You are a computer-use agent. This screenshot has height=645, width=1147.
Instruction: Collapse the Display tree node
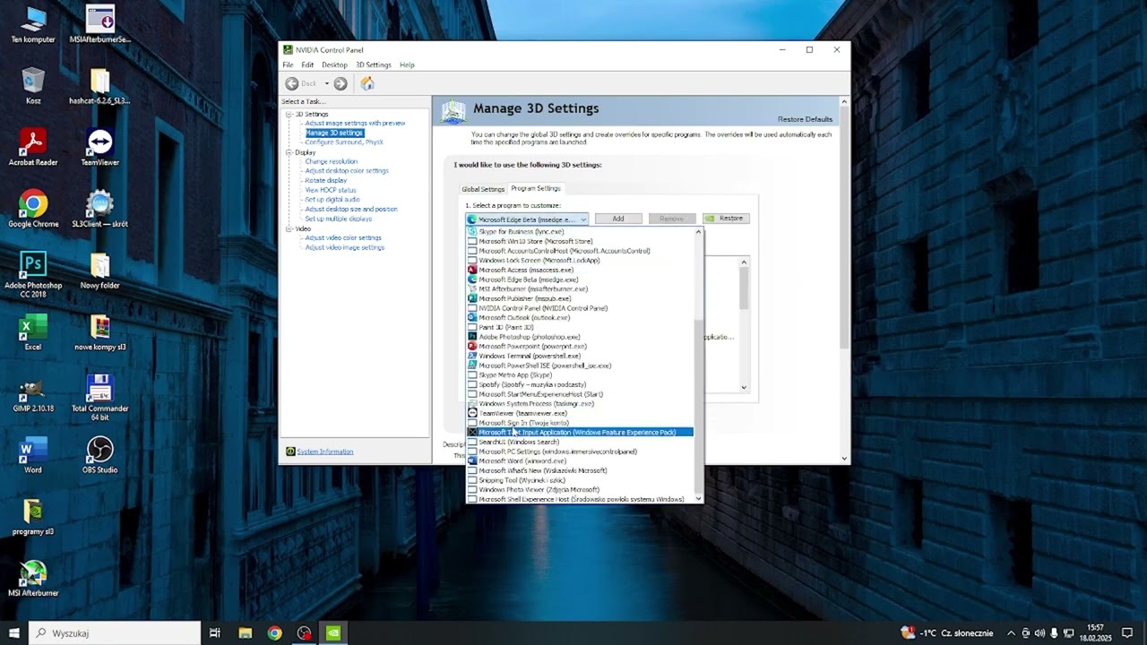(289, 152)
